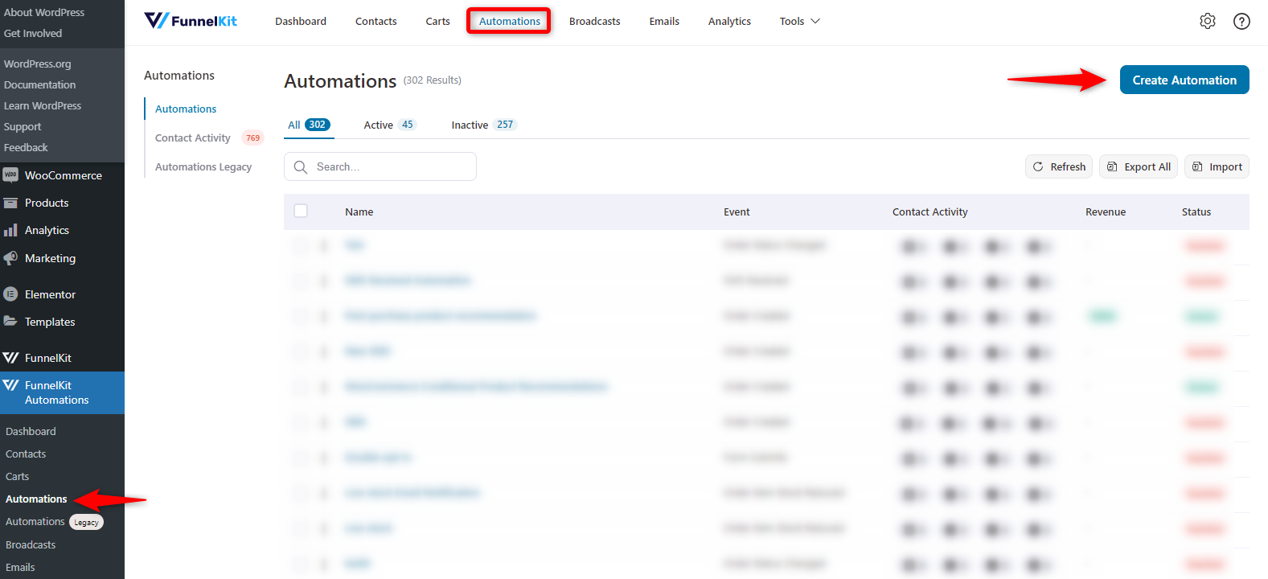The width and height of the screenshot is (1268, 579).
Task: Open Automations Legacy in the left sub-navigation
Action: coord(203,166)
